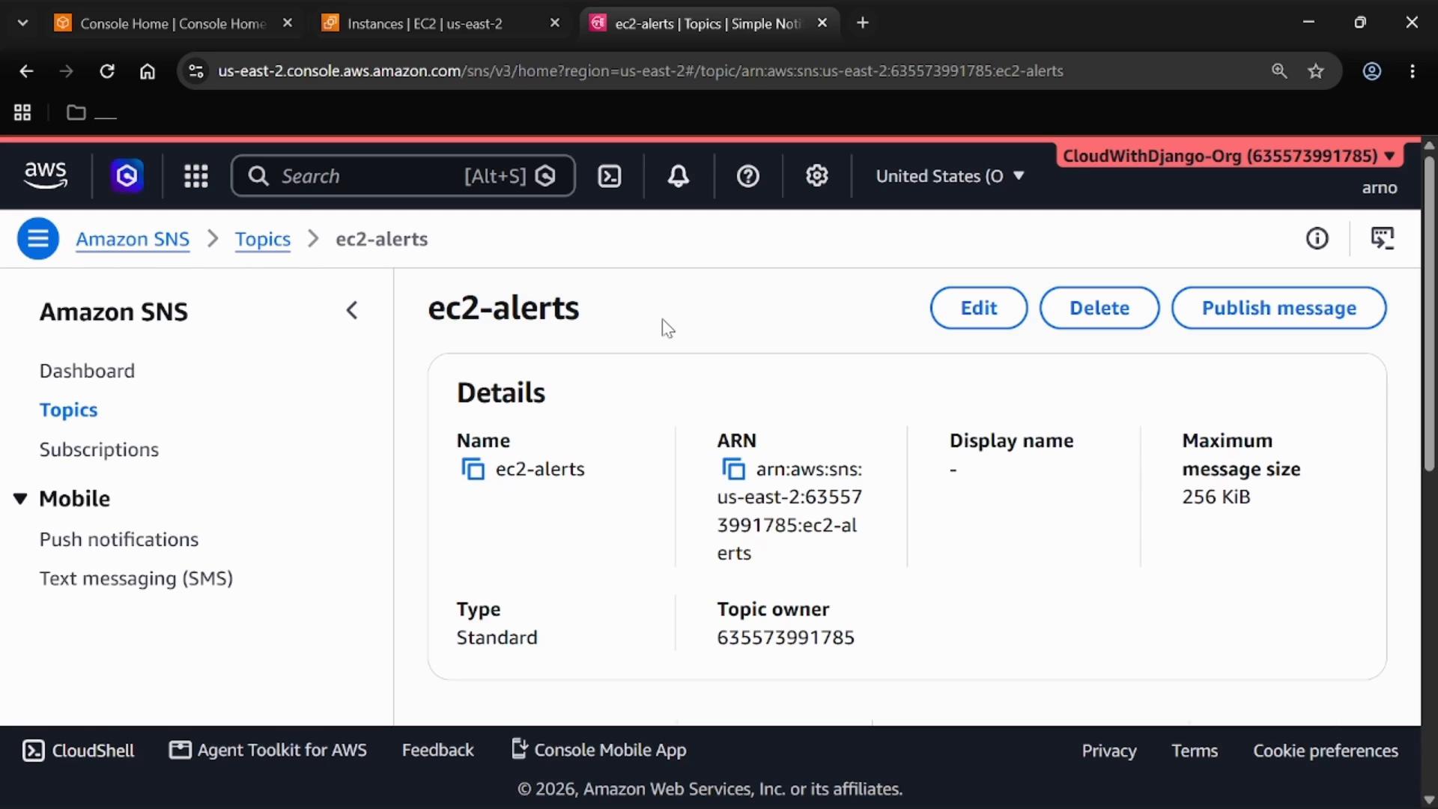Open the notifications bell

[679, 176]
